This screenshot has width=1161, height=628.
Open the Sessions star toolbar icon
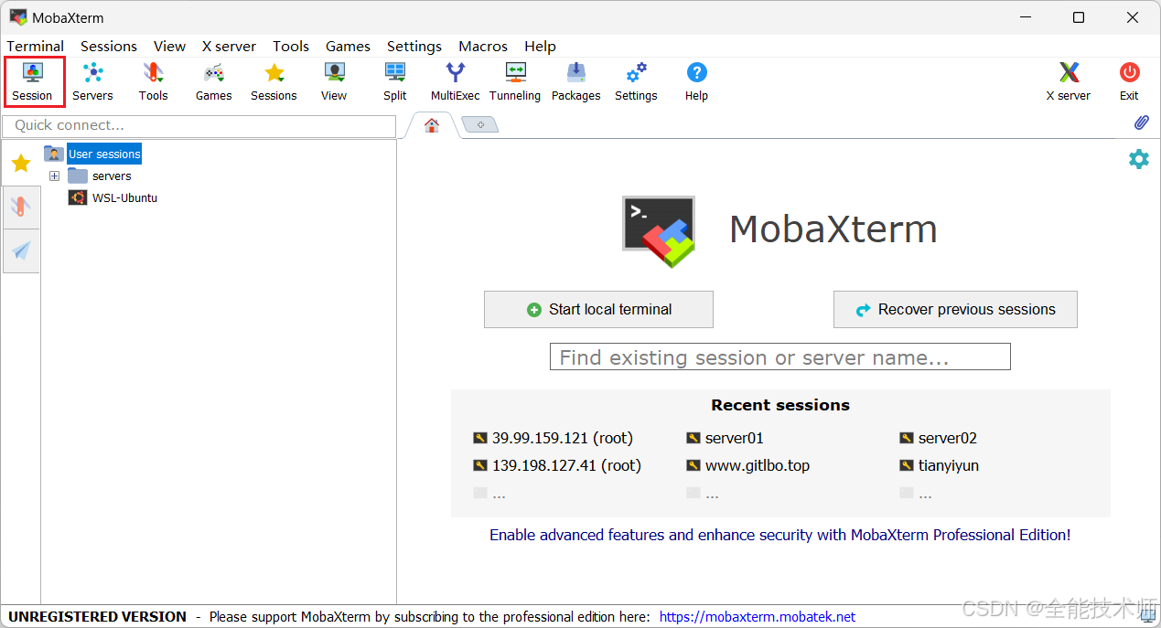(x=274, y=81)
